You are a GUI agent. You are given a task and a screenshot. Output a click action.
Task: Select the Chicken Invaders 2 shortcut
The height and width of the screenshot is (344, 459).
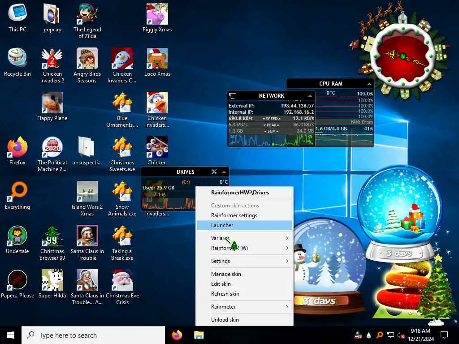[x=52, y=65]
